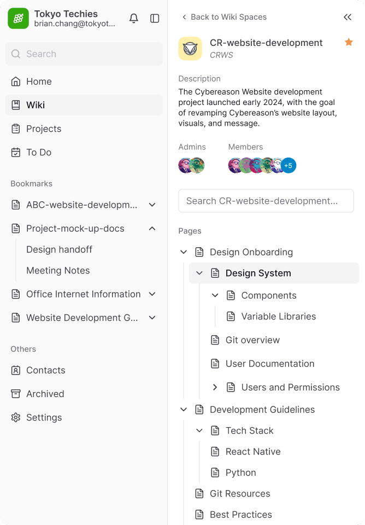Open the Development Guidelines page

[262, 410]
